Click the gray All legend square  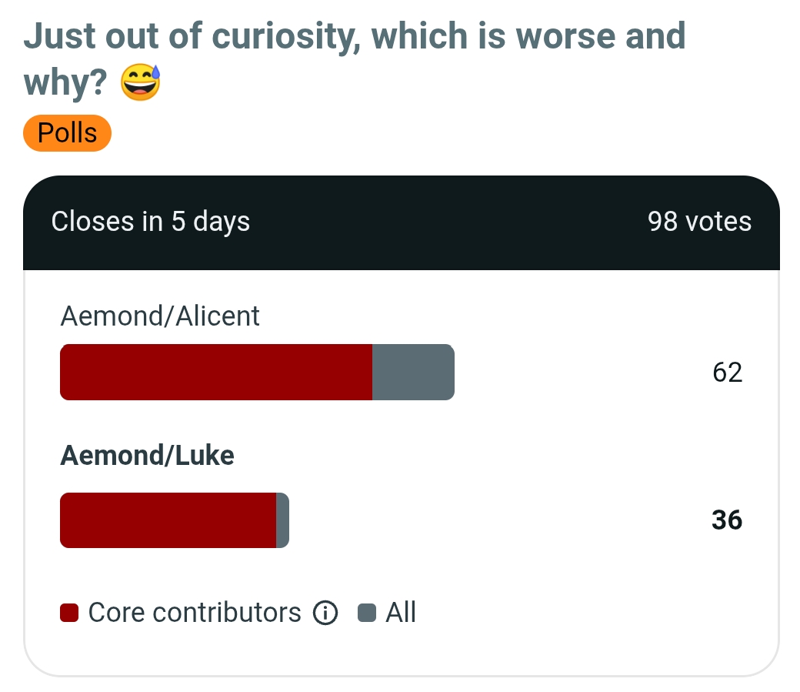tap(367, 613)
